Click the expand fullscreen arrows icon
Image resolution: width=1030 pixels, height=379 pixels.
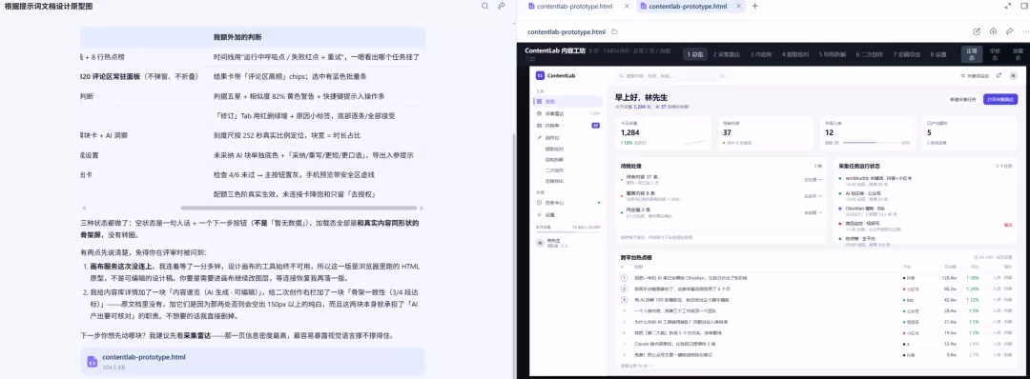[1008, 6]
